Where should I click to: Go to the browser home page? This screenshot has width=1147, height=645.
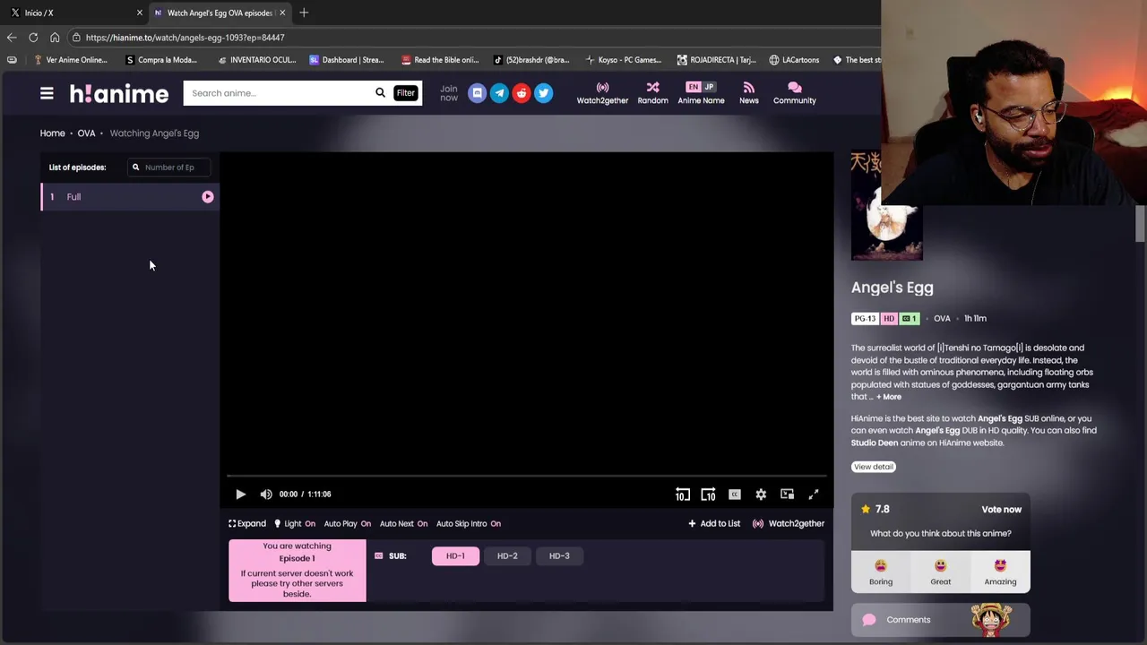point(55,38)
